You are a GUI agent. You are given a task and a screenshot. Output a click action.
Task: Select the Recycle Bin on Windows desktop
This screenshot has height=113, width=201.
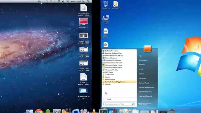[106, 5]
